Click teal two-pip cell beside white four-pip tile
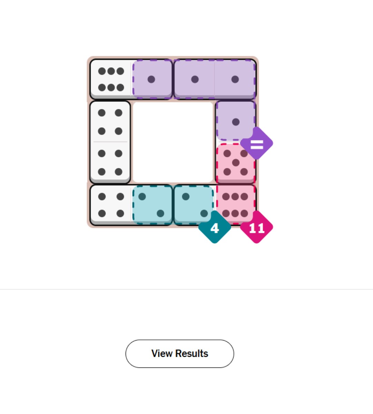 [152, 205]
